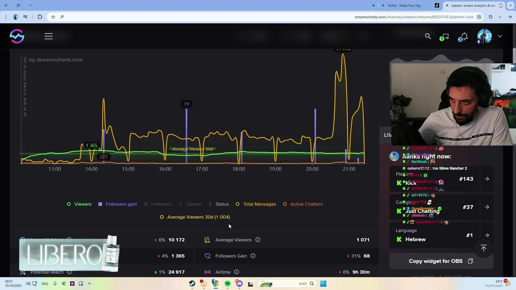Reload the page
This screenshot has width=516, height=290.
(x=491, y=17)
